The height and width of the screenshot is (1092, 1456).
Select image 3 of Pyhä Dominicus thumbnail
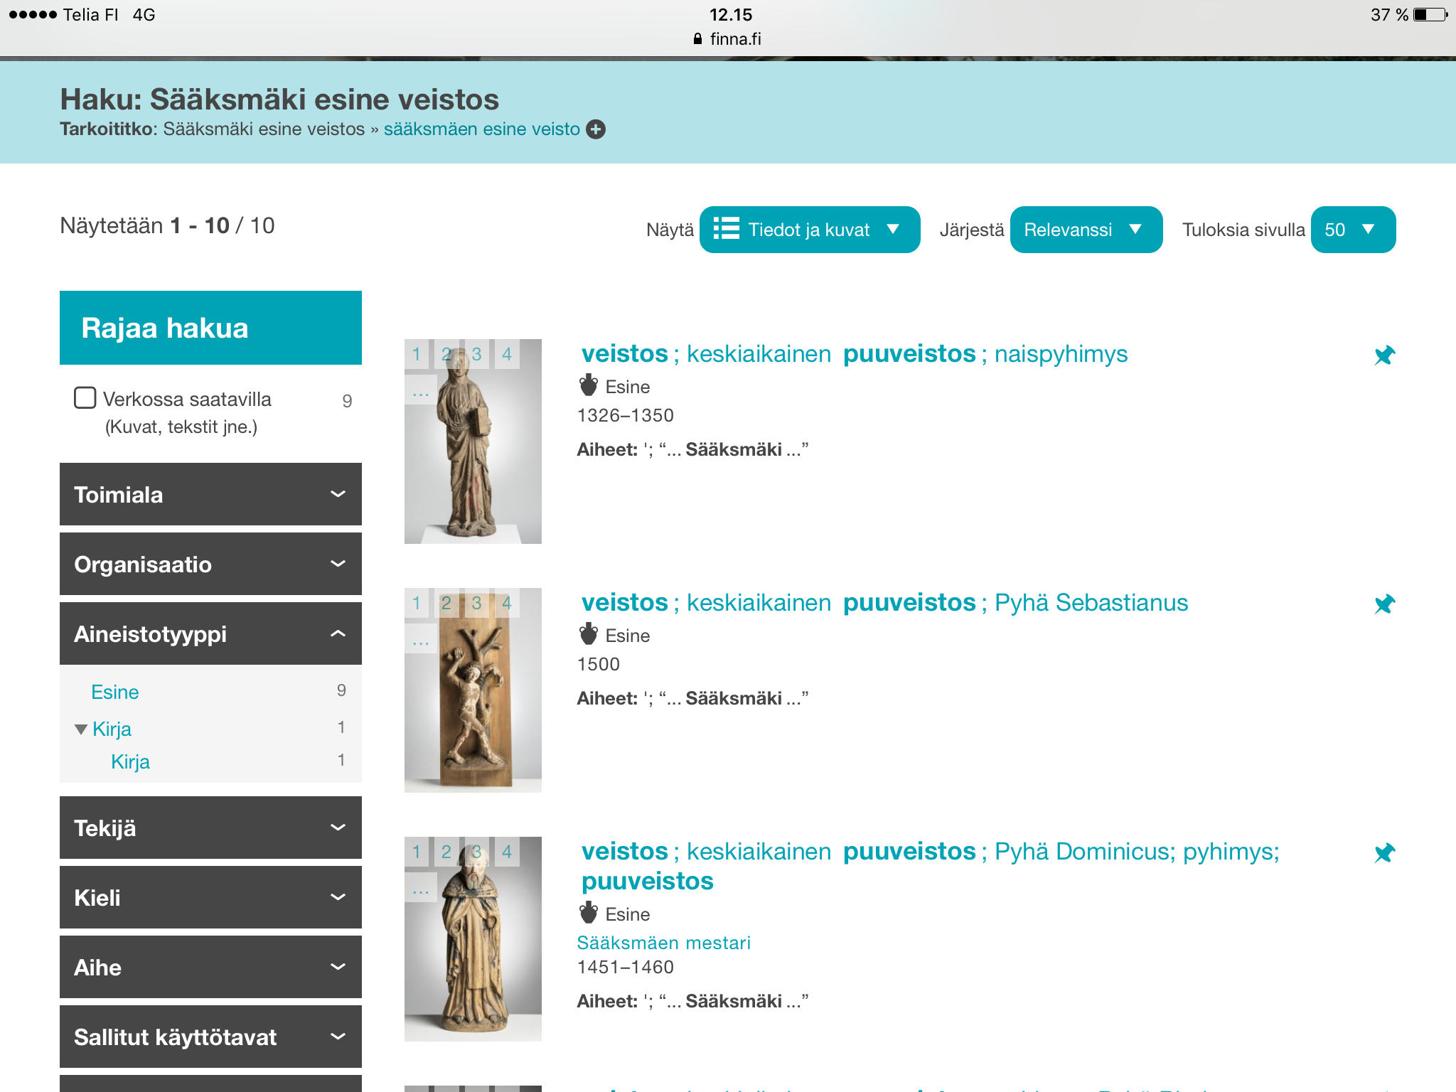click(x=476, y=852)
